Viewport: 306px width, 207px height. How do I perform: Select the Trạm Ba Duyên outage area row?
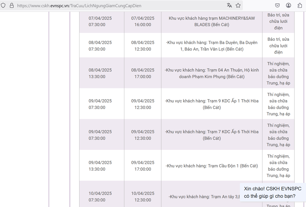pyautogui.click(x=212, y=46)
